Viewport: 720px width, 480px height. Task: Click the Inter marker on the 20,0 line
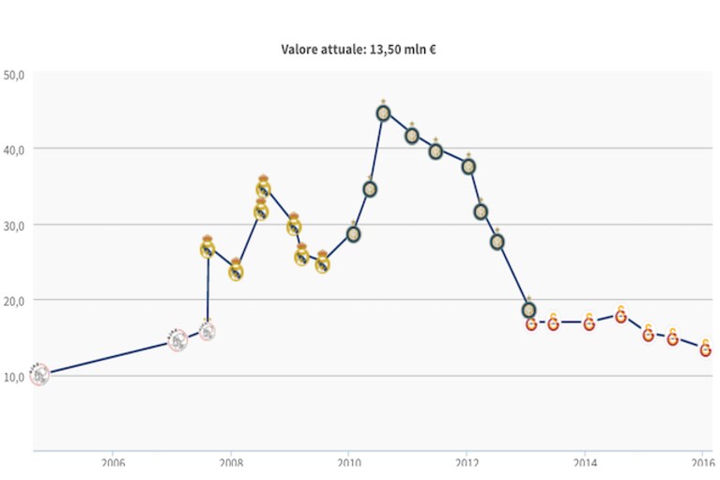529,310
